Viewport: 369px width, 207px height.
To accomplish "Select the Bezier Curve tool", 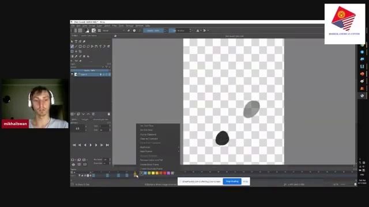I will coord(96,47).
